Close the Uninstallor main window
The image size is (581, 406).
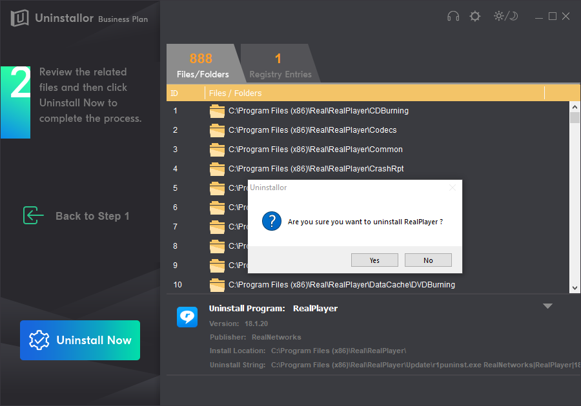[x=566, y=16]
